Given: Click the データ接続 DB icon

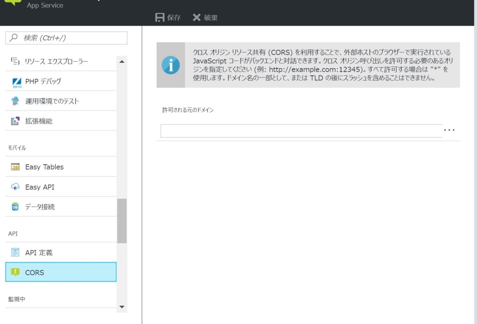Looking at the screenshot, I should (15, 207).
